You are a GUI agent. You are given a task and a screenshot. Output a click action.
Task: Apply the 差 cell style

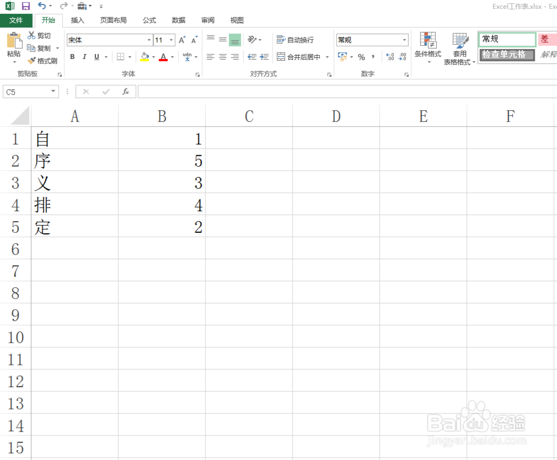point(548,39)
